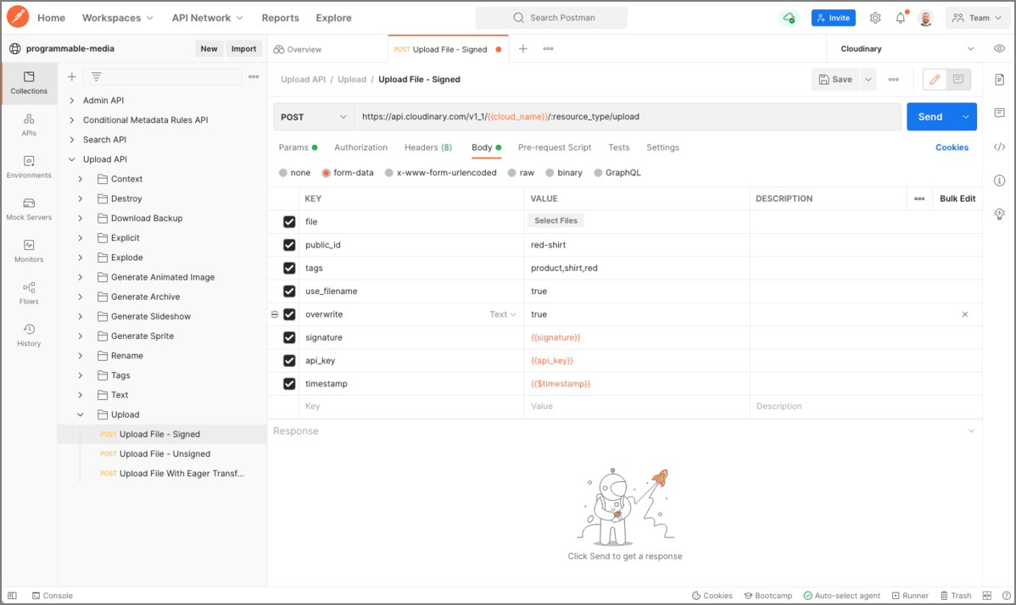1016x605 pixels.
Task: Uncheck the tags parameter checkbox
Action: (x=289, y=268)
